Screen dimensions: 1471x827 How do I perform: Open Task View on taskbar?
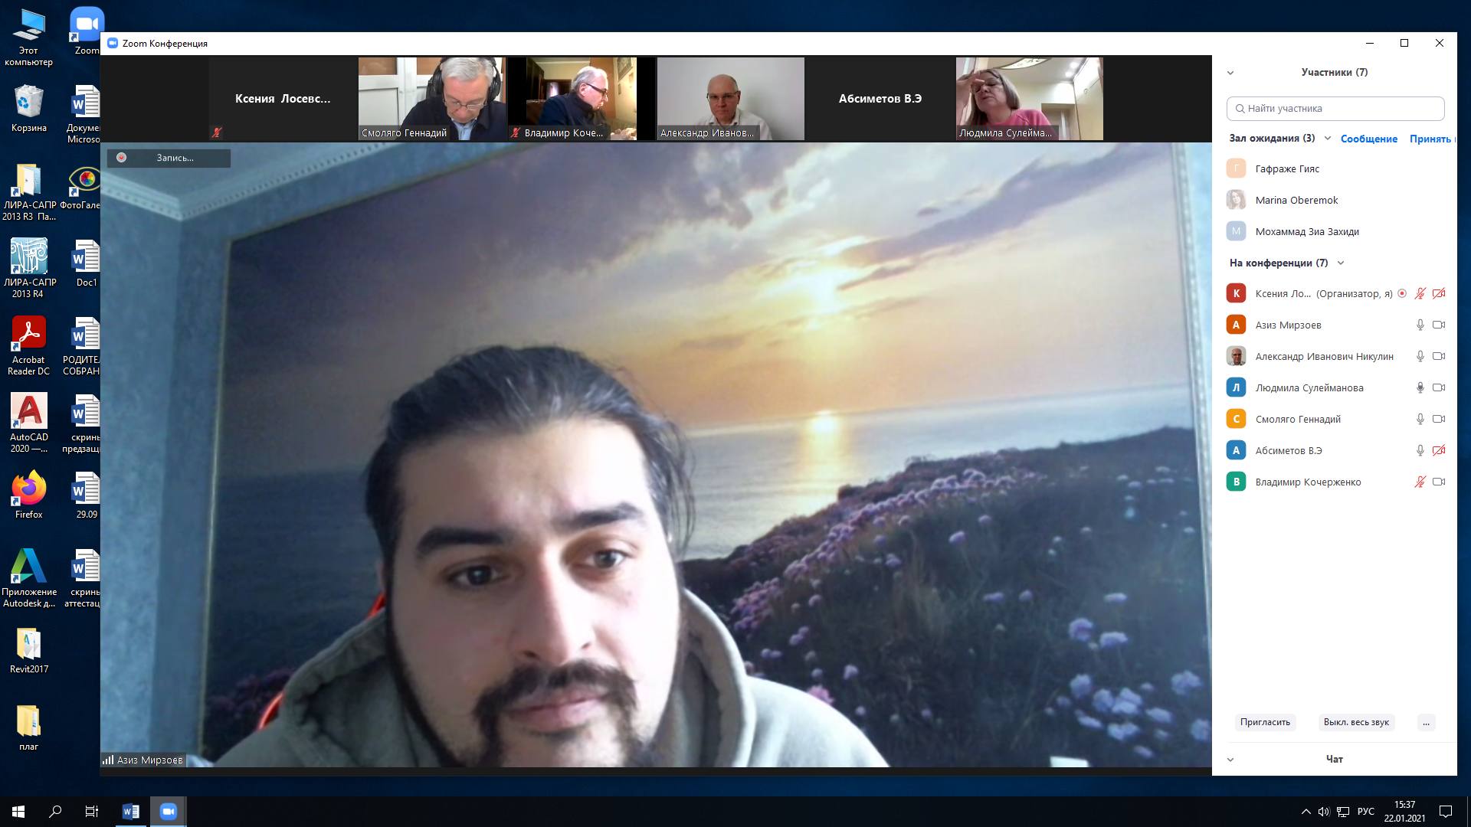(x=92, y=812)
